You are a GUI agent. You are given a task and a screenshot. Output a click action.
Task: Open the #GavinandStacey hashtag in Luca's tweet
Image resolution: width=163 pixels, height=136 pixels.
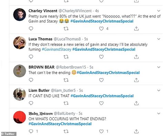(56, 49)
